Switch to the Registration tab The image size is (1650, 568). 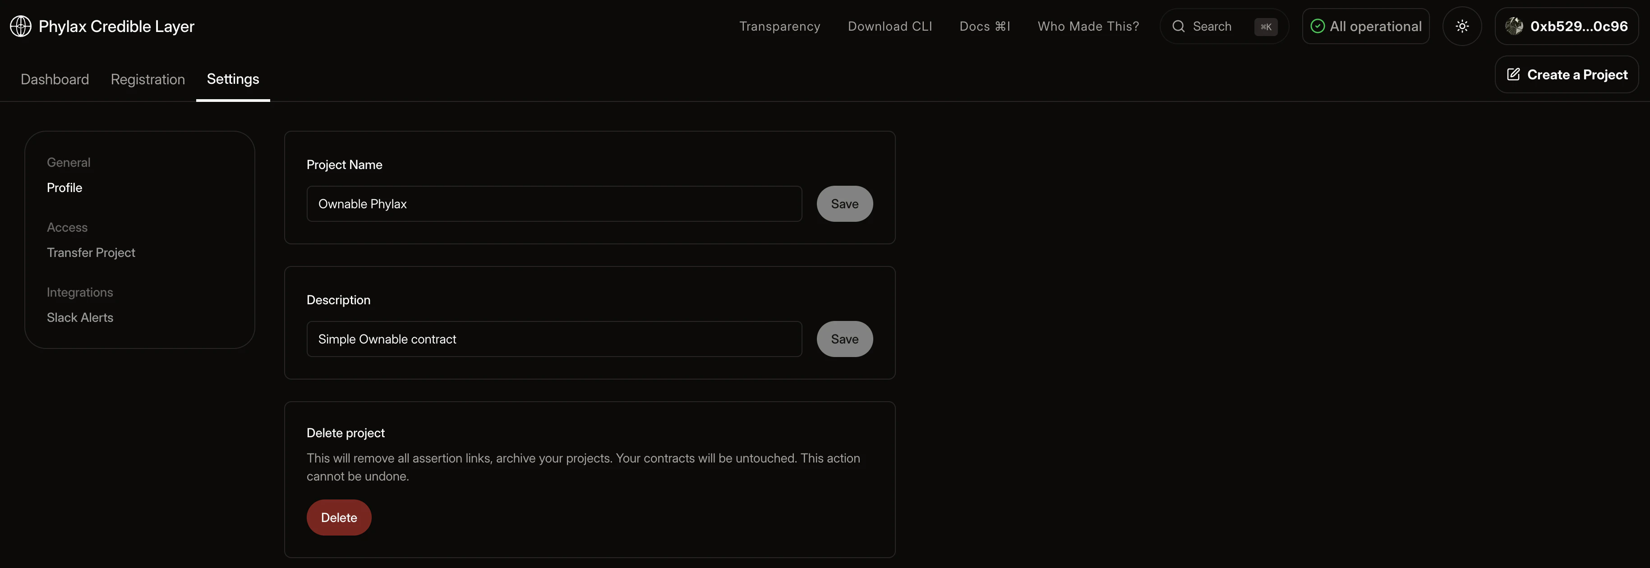coord(147,79)
